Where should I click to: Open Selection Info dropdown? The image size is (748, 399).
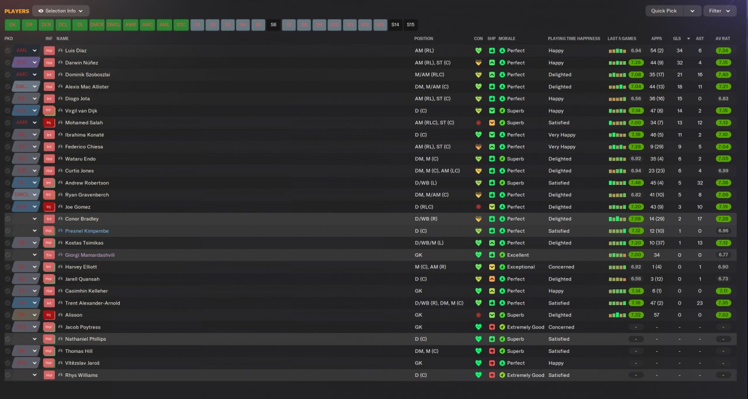coord(61,10)
